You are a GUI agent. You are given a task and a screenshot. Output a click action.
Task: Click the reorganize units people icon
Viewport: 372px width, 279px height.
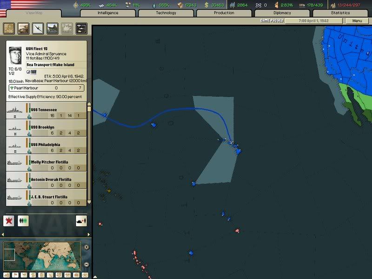(23, 221)
